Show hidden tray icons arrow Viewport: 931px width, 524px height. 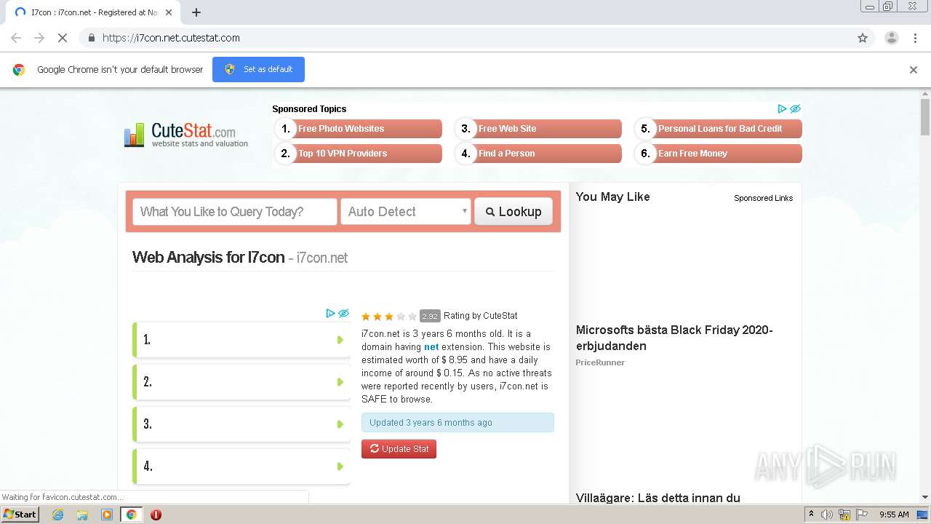click(x=811, y=515)
